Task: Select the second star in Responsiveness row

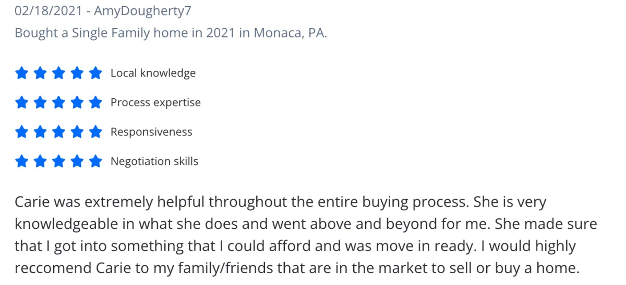Action: (x=40, y=132)
